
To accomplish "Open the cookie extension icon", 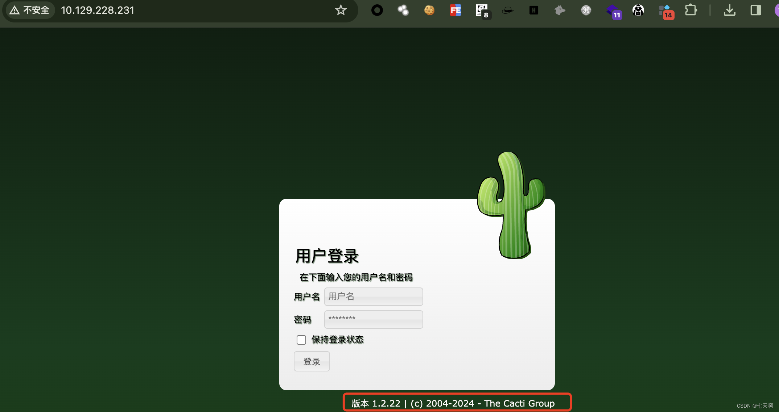I will 429,10.
